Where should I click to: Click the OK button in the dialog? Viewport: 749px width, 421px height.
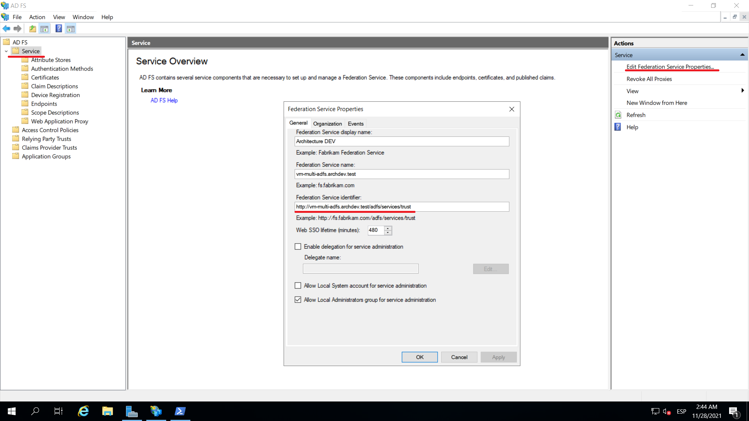click(419, 357)
